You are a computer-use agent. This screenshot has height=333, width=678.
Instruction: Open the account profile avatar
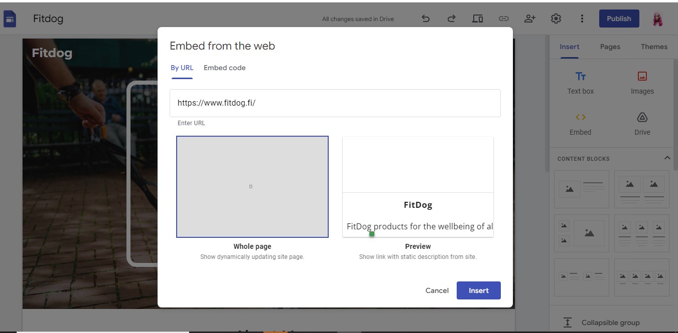pos(657,19)
